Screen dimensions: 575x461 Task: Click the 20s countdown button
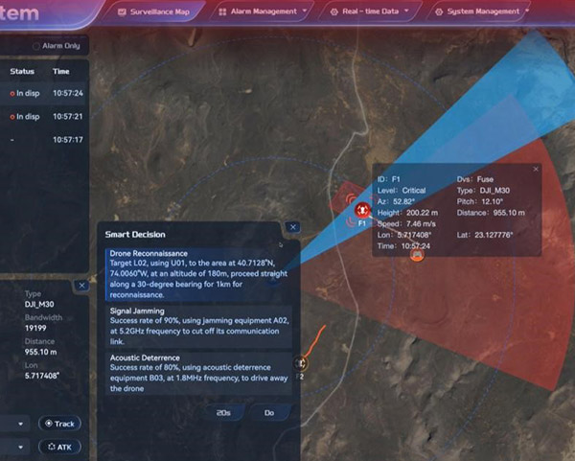pyautogui.click(x=222, y=412)
